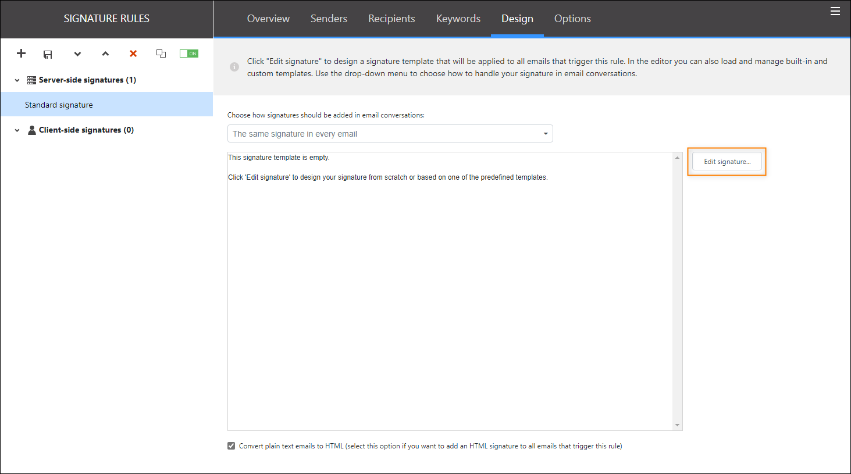Viewport: 851px width, 474px height.
Task: Uncheck convert plain text emails to HTML
Action: pyautogui.click(x=231, y=446)
